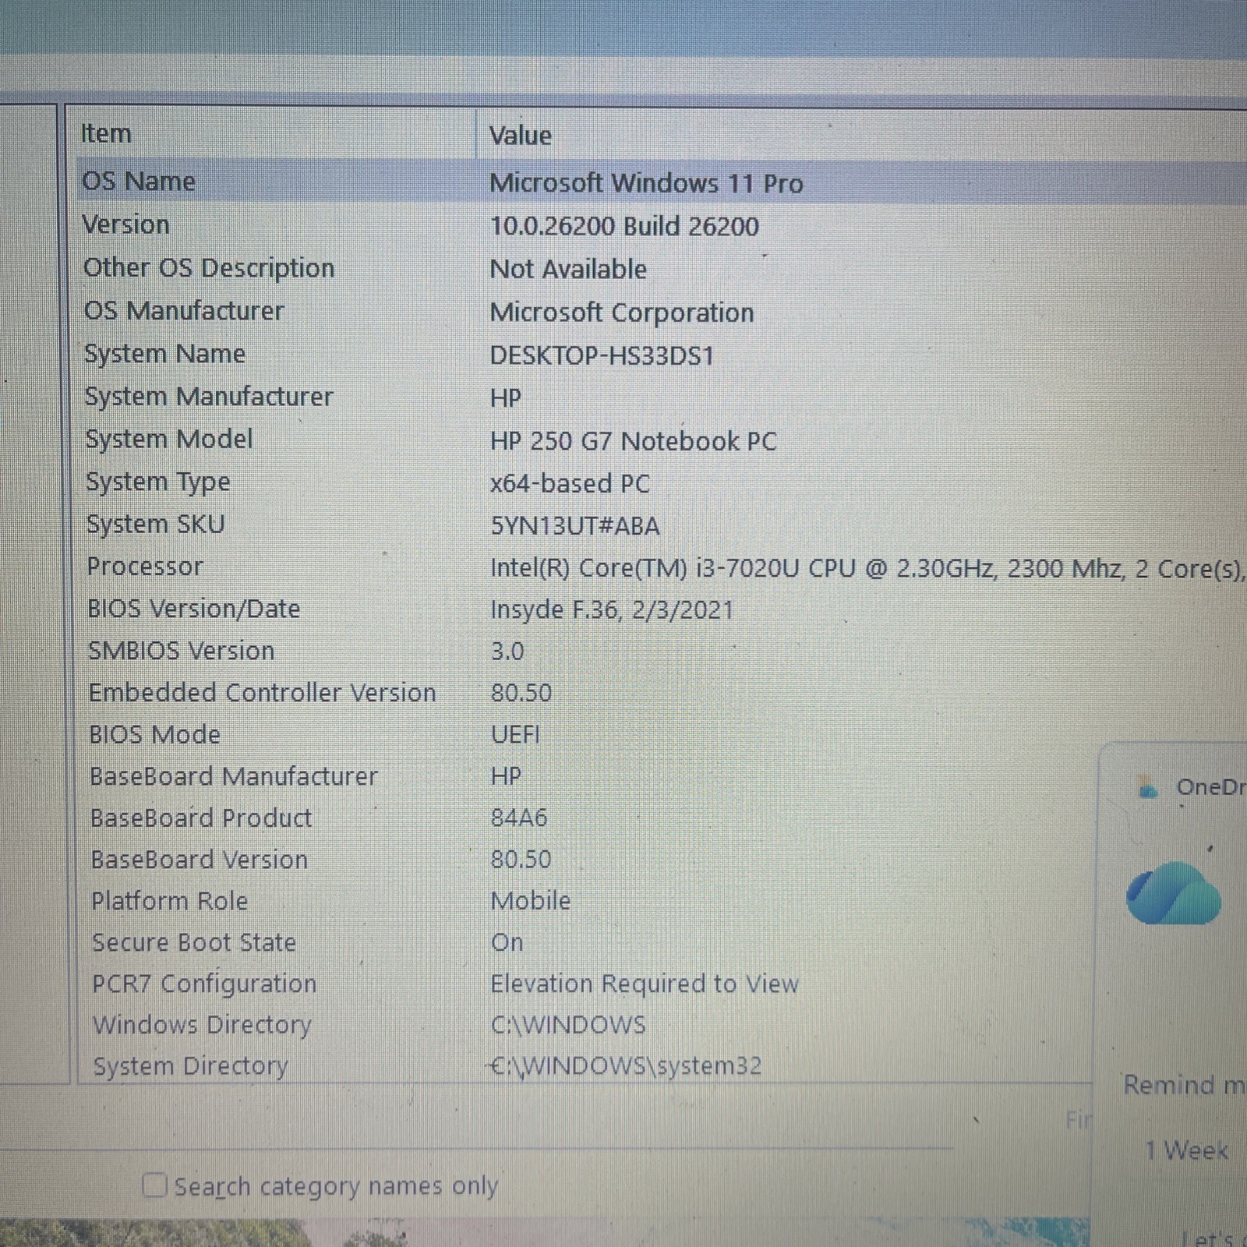Select the 'System Manufacturer' row

point(209,397)
